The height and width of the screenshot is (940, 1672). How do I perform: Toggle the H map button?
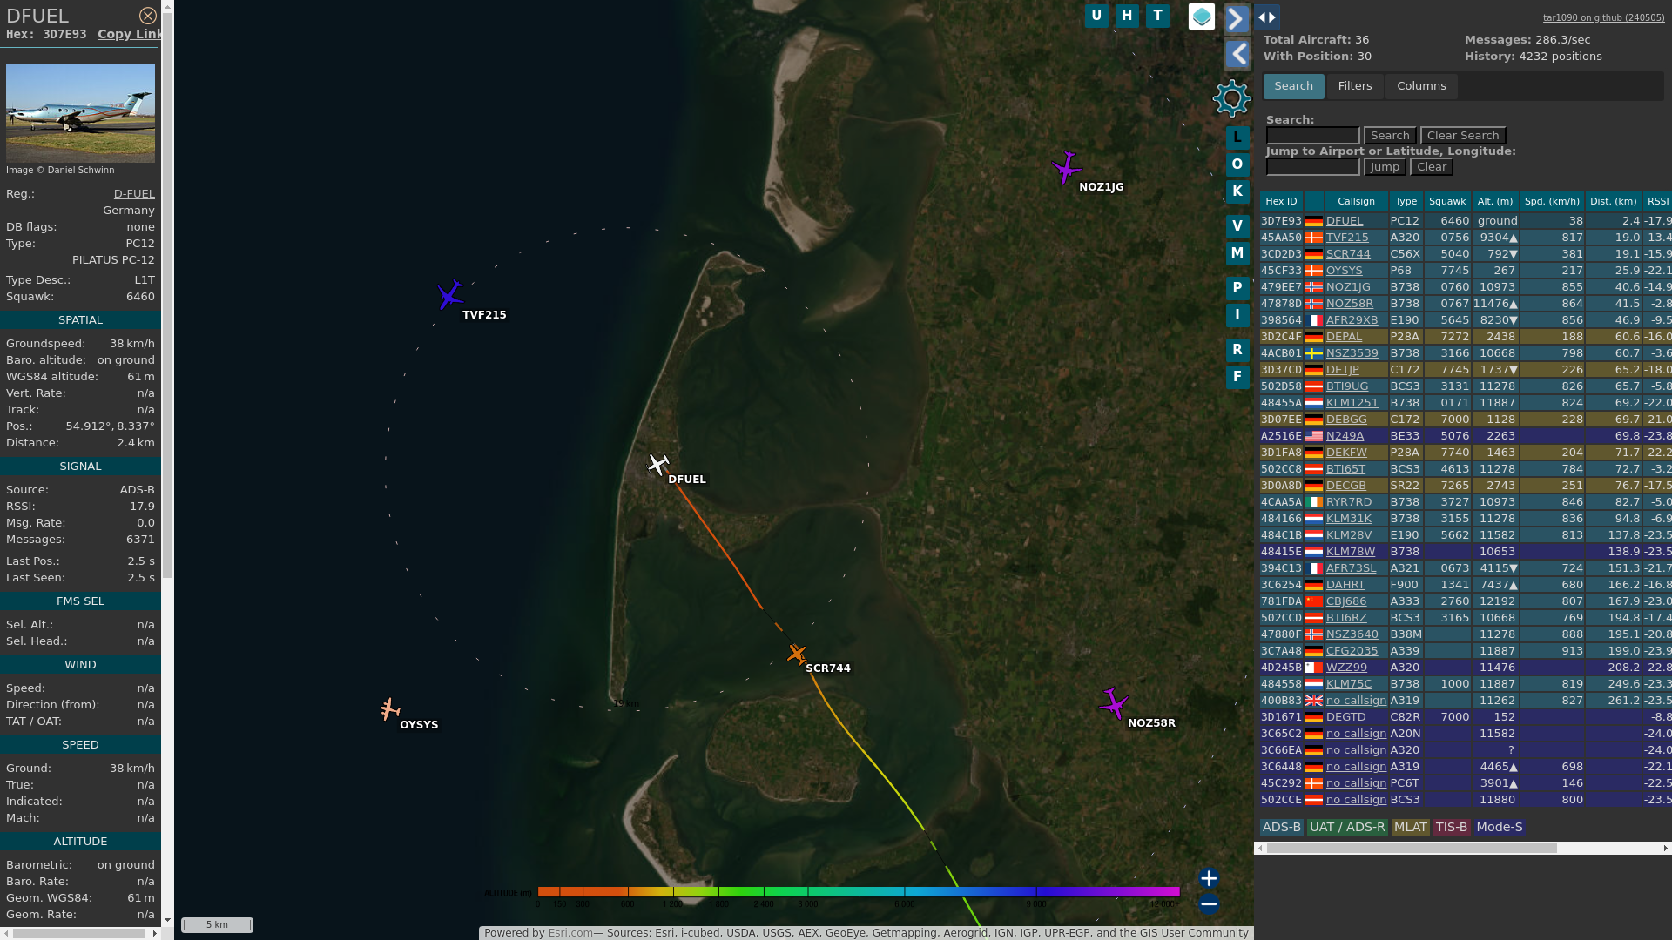click(x=1127, y=16)
